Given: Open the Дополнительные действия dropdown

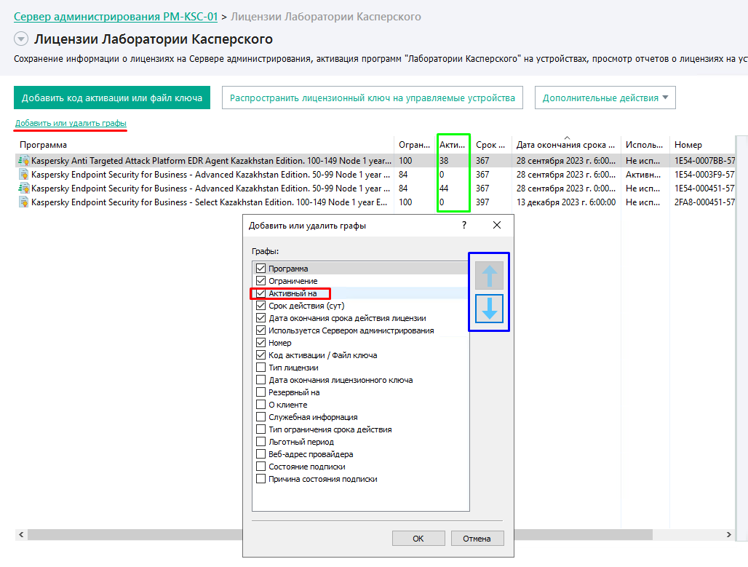Looking at the screenshot, I should tap(605, 98).
